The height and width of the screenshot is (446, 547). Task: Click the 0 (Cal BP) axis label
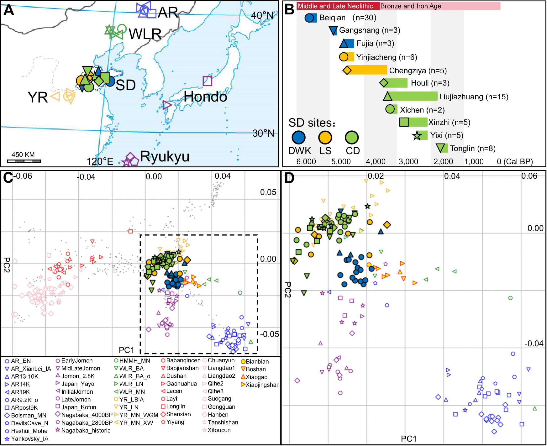click(x=515, y=162)
